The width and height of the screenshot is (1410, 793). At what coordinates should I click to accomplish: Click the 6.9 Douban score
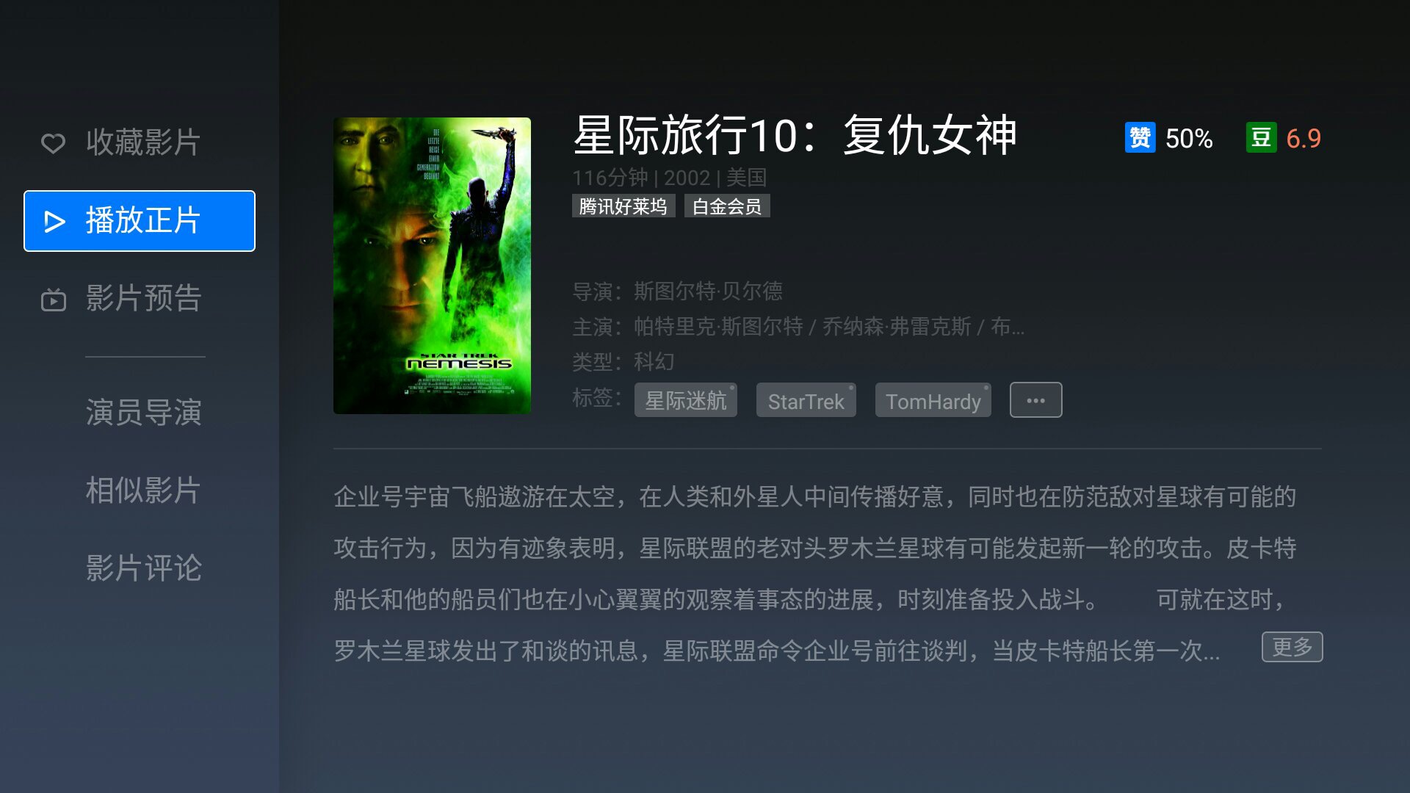click(x=1304, y=138)
